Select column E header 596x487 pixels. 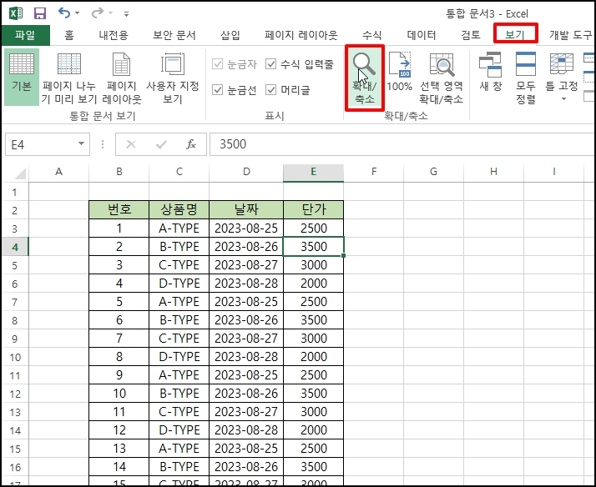pos(314,172)
